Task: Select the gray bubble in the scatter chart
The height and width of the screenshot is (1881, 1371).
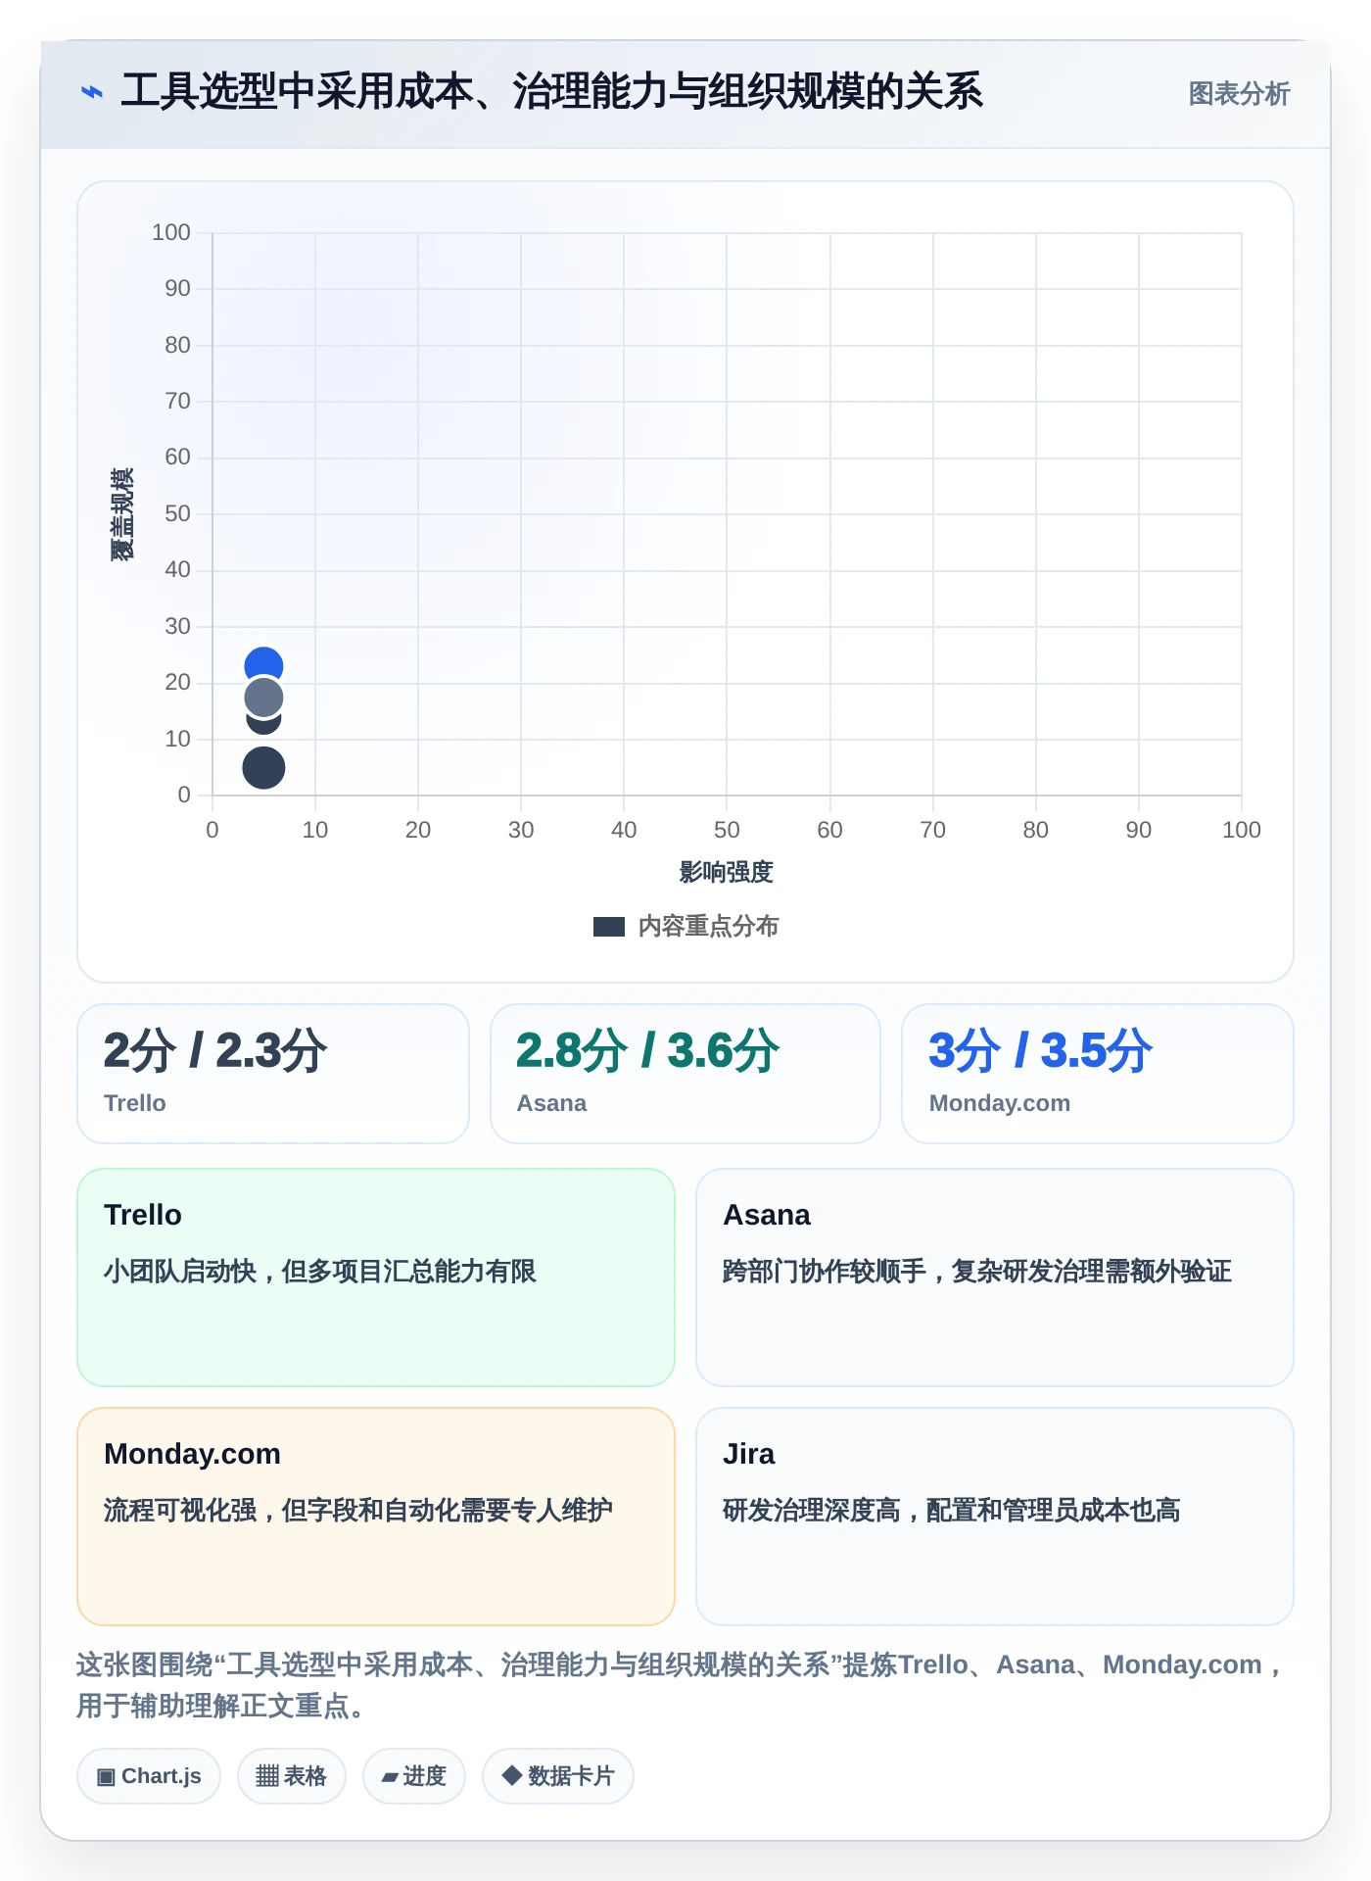Action: [263, 698]
